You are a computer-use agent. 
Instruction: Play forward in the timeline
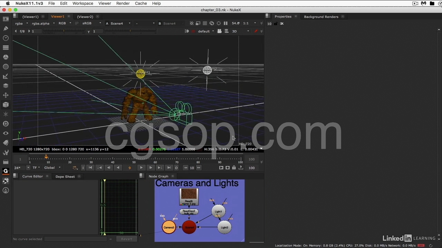(141, 168)
